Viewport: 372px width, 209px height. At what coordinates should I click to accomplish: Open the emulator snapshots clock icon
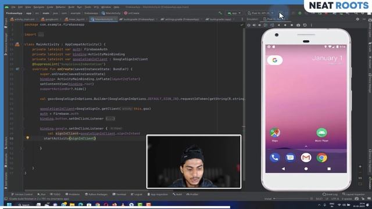pos(305,25)
